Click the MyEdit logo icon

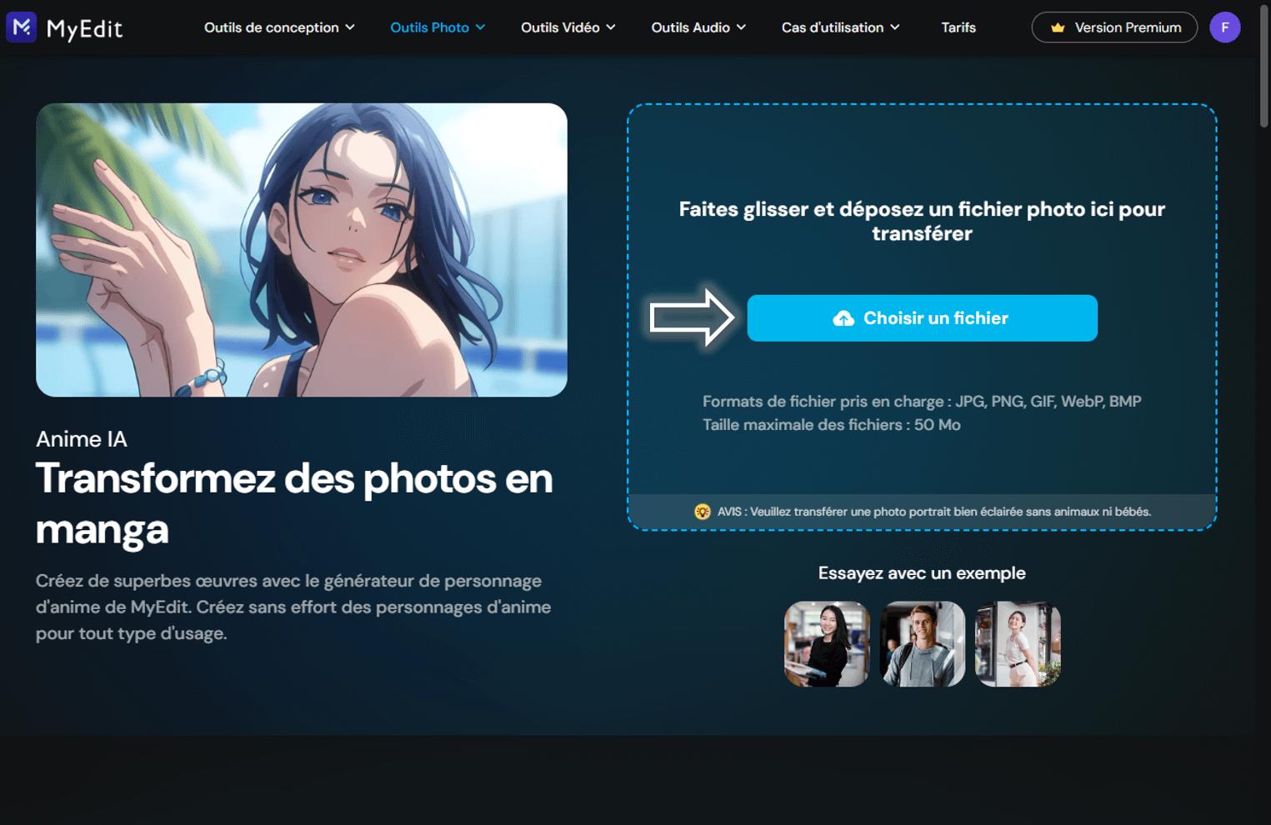pyautogui.click(x=20, y=27)
